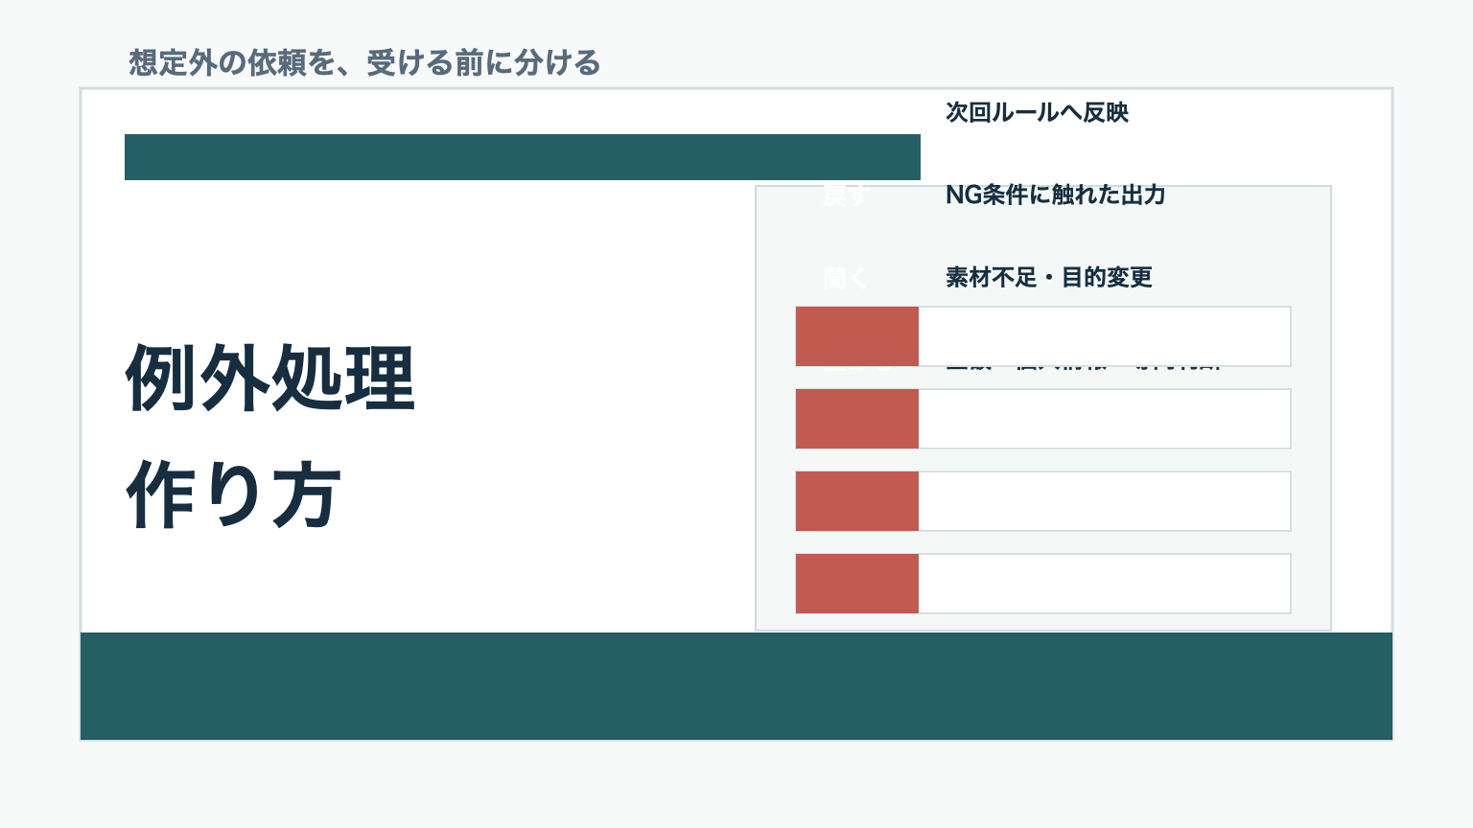The width and height of the screenshot is (1473, 828).
Task: Select the heading text '作り方'
Action: pos(233,494)
